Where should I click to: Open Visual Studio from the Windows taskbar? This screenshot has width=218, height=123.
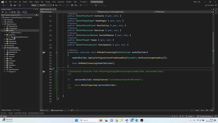coord(127,120)
